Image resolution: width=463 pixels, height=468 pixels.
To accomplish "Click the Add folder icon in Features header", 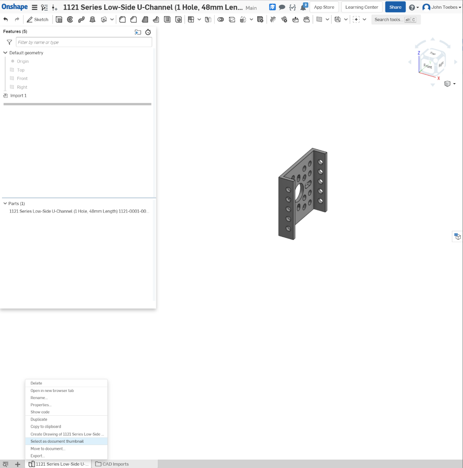I will click(138, 32).
